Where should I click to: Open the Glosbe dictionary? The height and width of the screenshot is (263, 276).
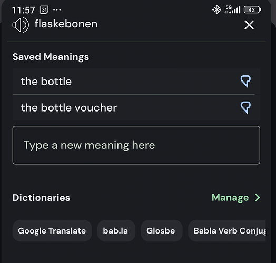click(x=161, y=231)
